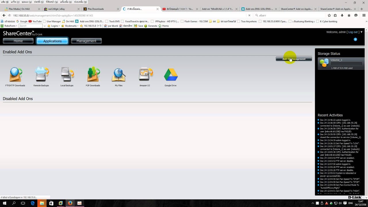The width and height of the screenshot is (368, 207).
Task: Click the taskbar search magnifier
Action: tap(14, 203)
